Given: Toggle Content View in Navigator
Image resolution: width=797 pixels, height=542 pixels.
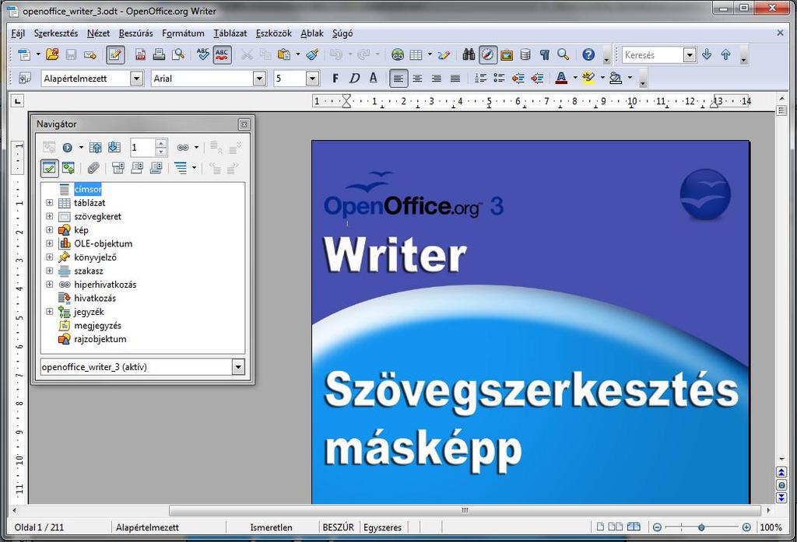Looking at the screenshot, I should point(68,168).
